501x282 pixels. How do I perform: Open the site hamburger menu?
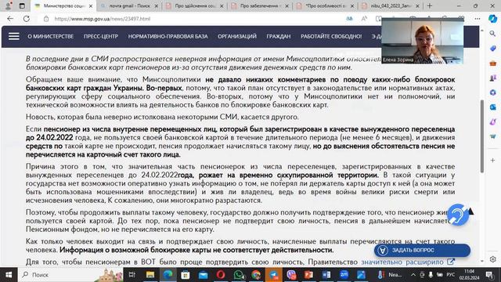tap(14, 37)
